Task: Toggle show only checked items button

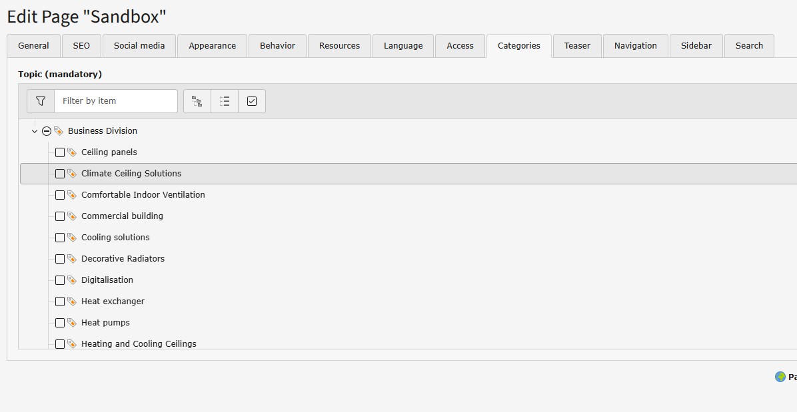Action: point(252,101)
